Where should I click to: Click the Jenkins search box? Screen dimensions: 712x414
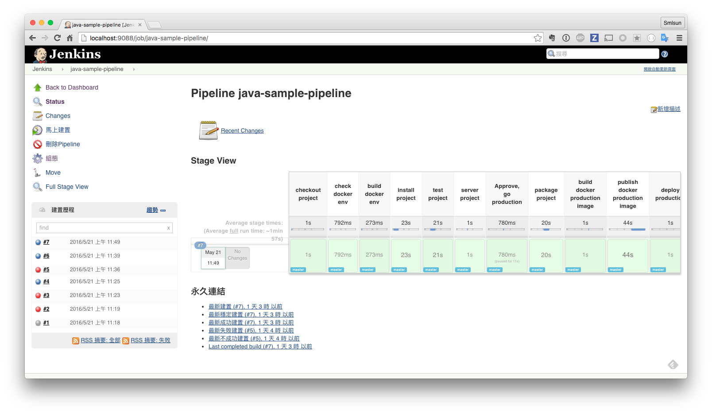point(603,54)
